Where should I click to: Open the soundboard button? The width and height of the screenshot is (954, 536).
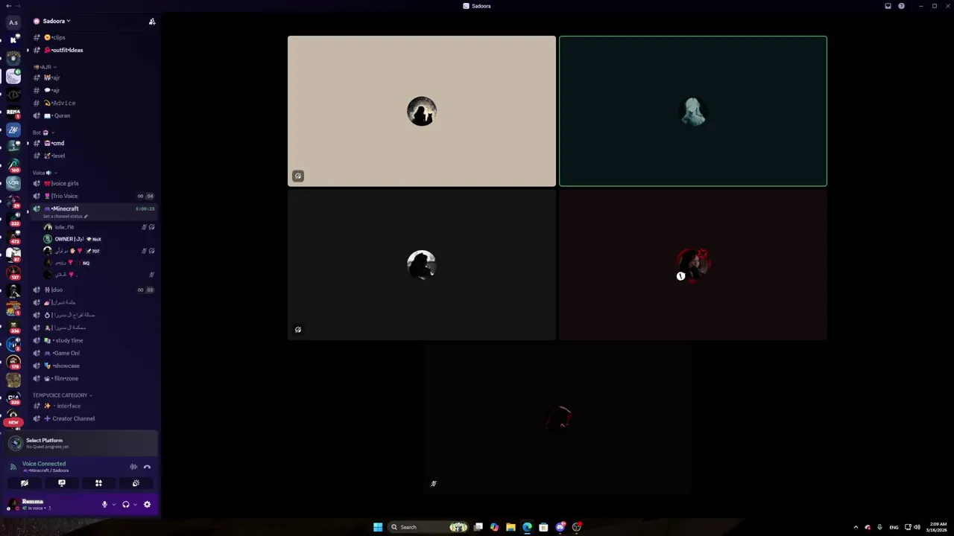pyautogui.click(x=136, y=483)
